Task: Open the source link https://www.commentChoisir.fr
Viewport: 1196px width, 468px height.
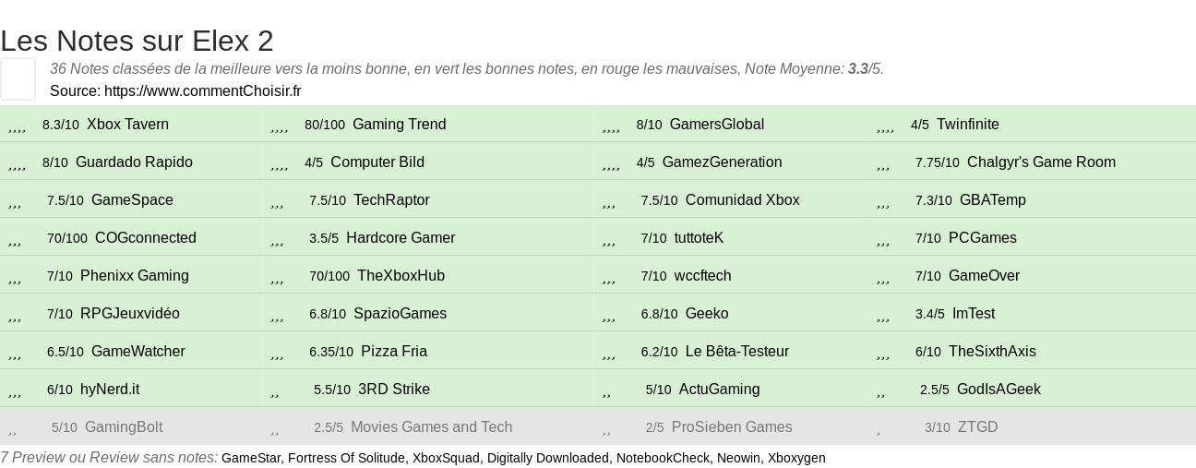Action: tap(202, 90)
